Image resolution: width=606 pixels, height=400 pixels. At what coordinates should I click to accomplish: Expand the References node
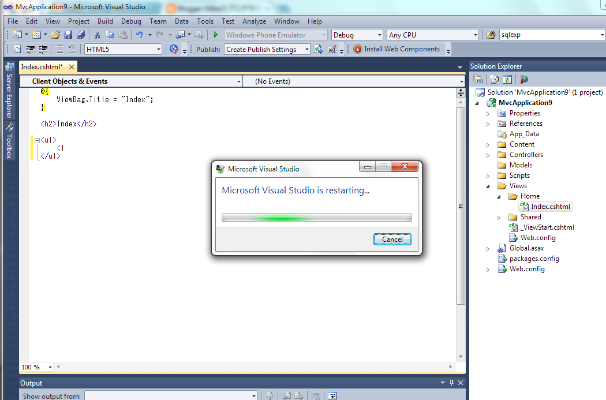click(x=488, y=124)
